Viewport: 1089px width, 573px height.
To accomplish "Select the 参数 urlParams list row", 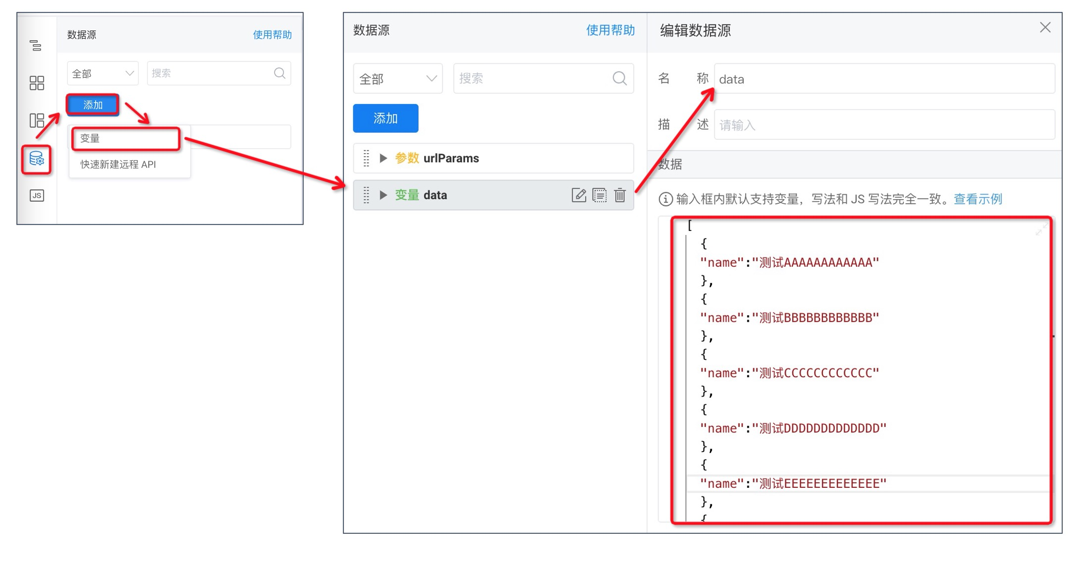I will pos(493,158).
